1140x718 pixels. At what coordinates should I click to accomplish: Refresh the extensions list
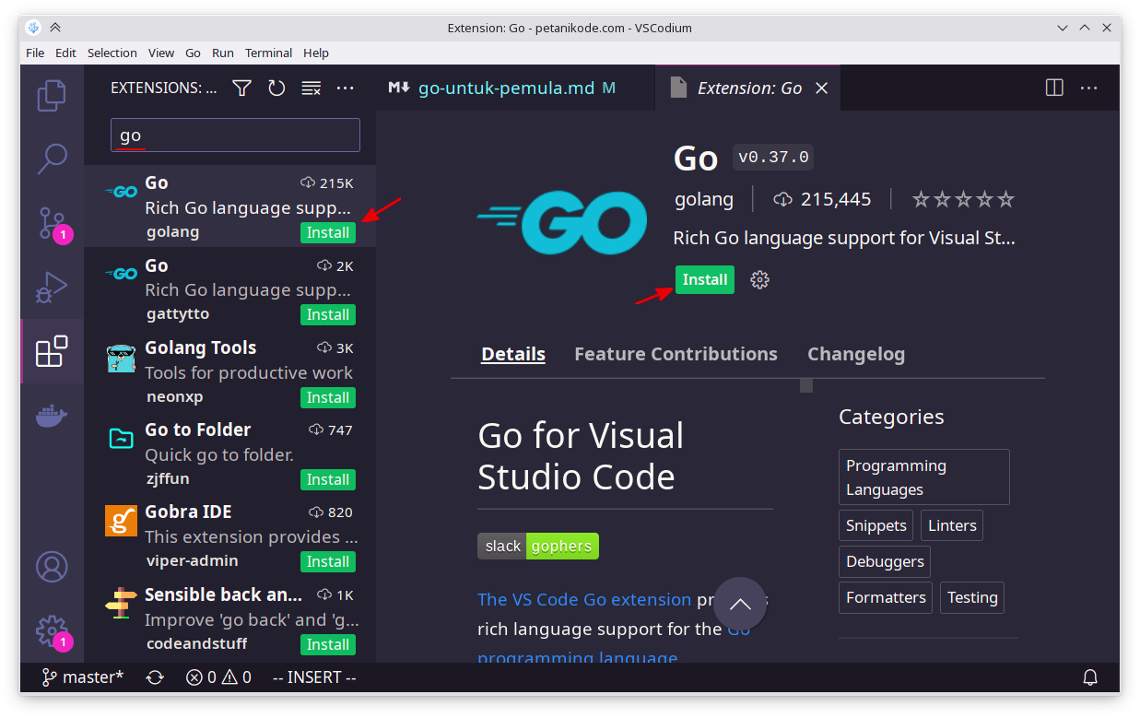coord(276,88)
